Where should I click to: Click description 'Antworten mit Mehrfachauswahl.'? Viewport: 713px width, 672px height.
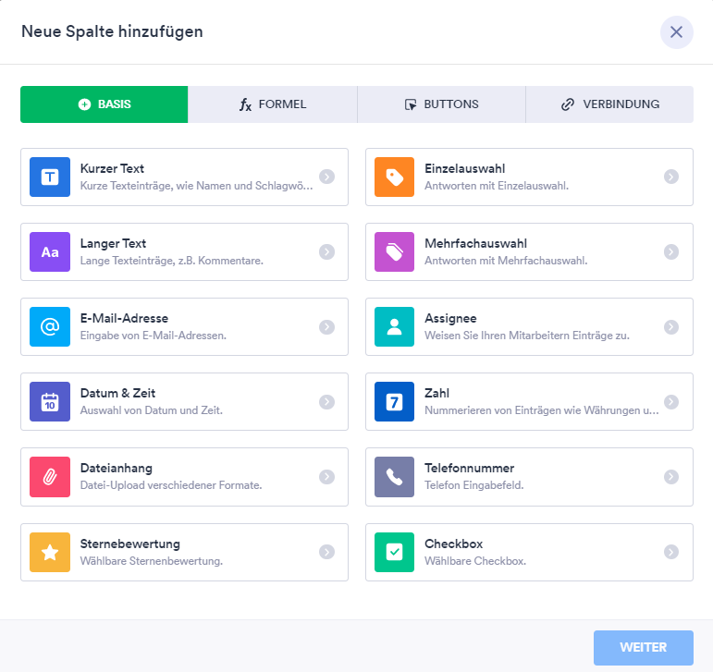point(506,261)
